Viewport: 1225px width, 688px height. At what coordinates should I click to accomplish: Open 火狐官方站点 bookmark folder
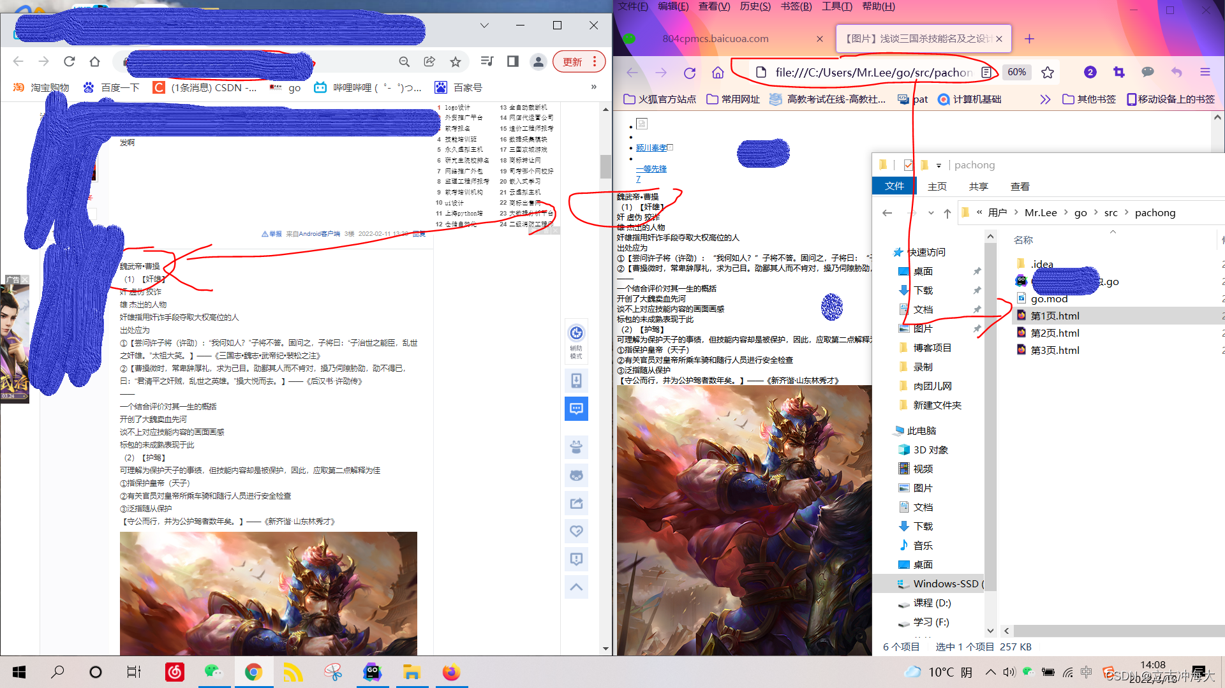pyautogui.click(x=660, y=99)
